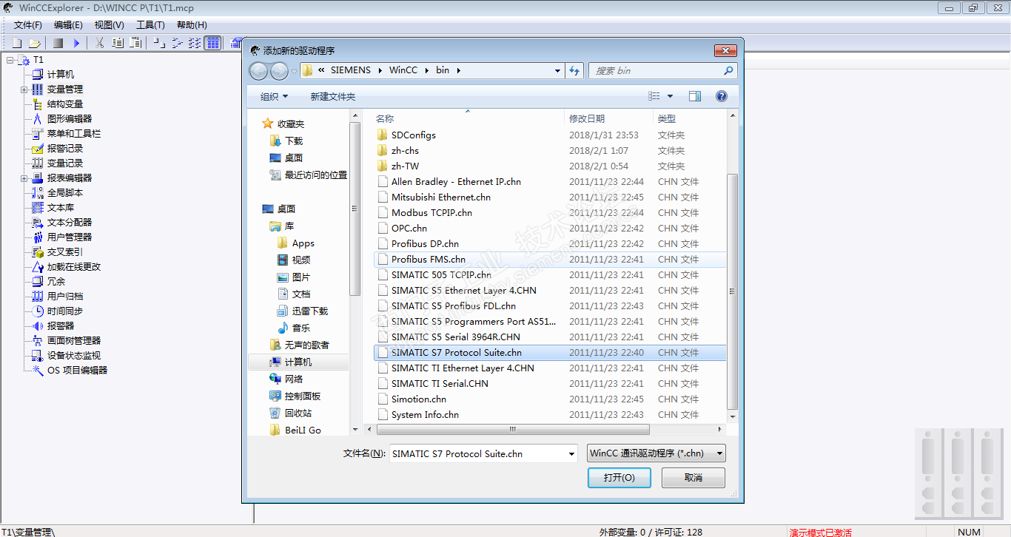Select the file SIMATIC S7 Protocol Suite.chn

point(549,353)
